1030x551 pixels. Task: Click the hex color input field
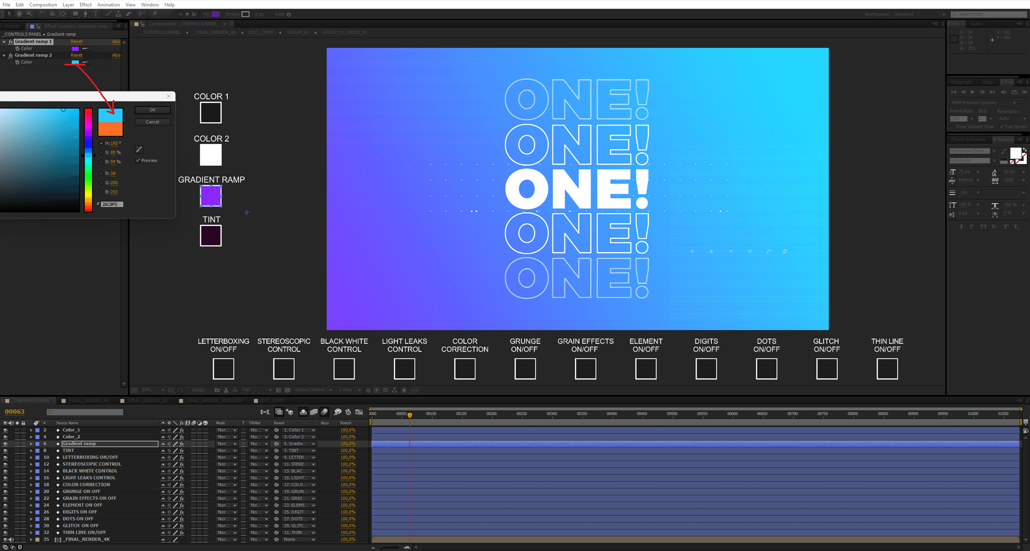[111, 204]
